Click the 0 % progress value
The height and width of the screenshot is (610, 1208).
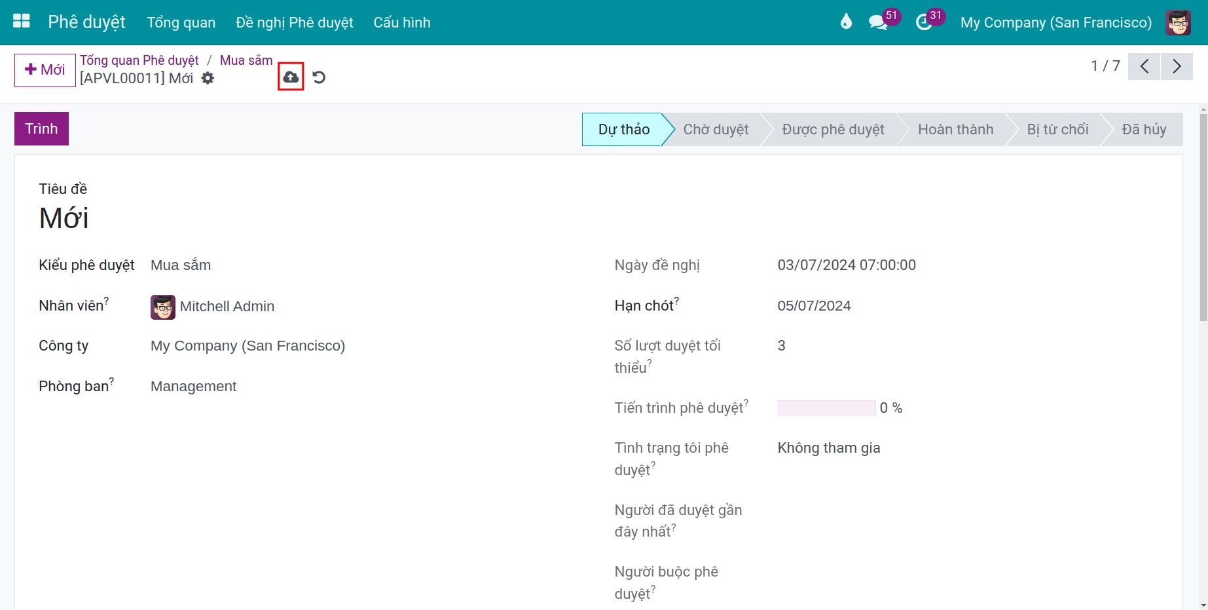pos(891,408)
